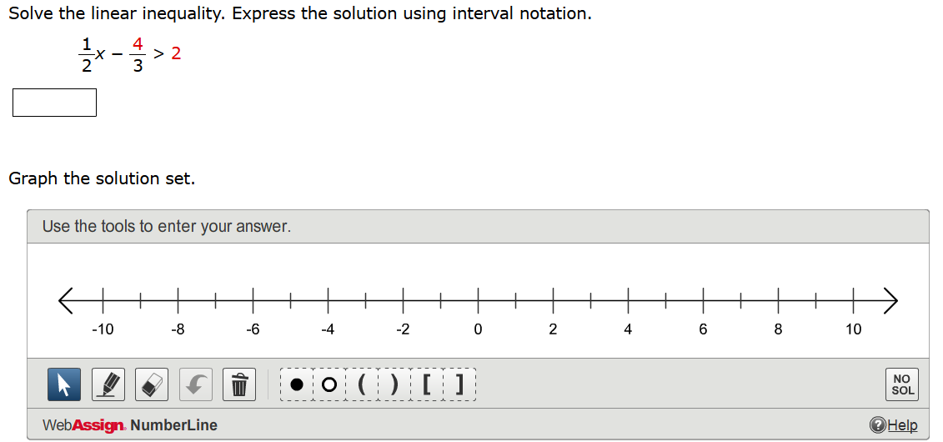943x442 pixels.
Task: Select the left square bracket endpoint
Action: (427, 384)
